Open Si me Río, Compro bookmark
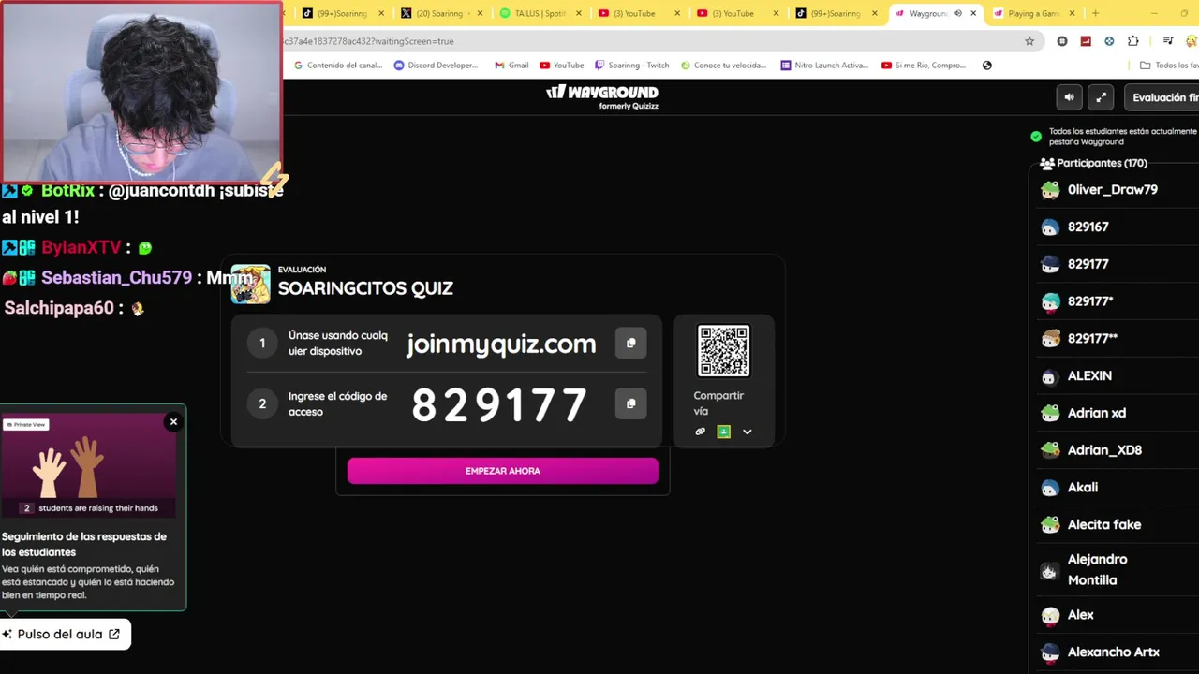The image size is (1199, 674). 924,66
